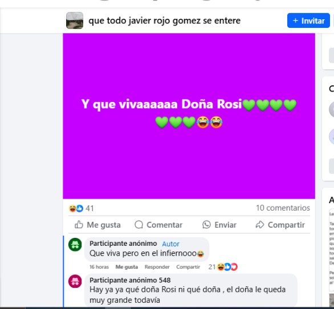Open the post's reaction emoji summary
The height and width of the screenshot is (309, 334).
point(76,208)
